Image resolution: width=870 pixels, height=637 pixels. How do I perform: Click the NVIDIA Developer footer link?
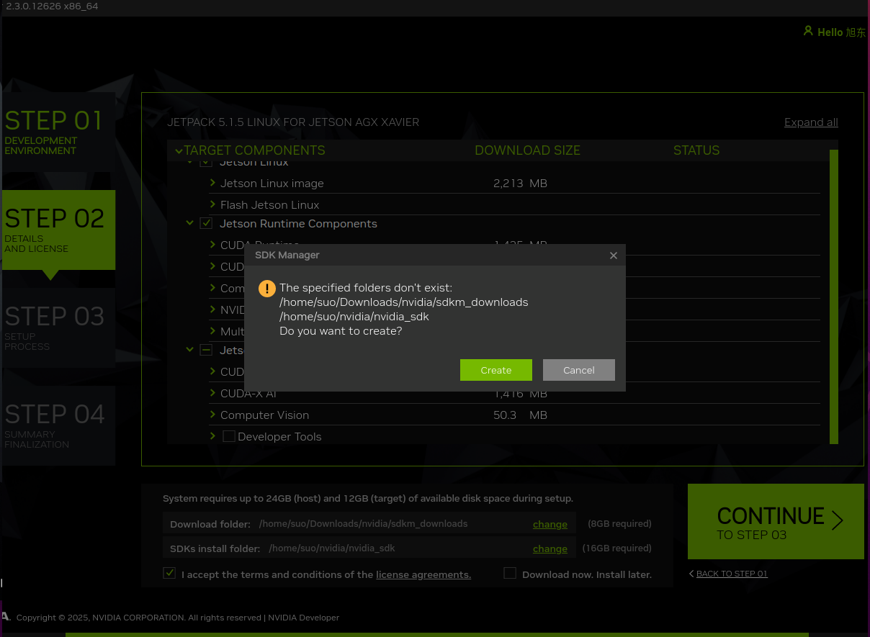304,618
